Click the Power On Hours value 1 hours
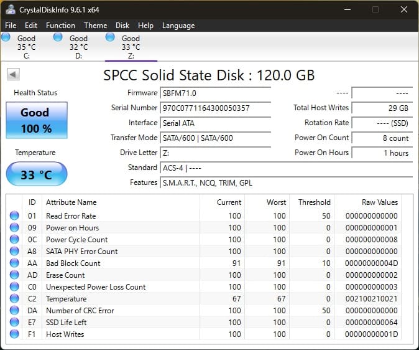 [382, 153]
